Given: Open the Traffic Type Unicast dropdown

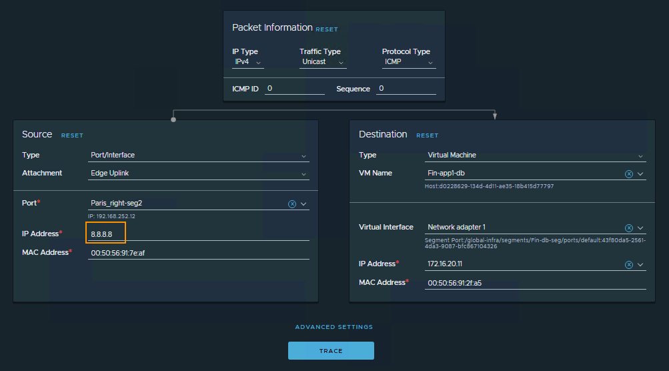Looking at the screenshot, I should click(x=323, y=62).
